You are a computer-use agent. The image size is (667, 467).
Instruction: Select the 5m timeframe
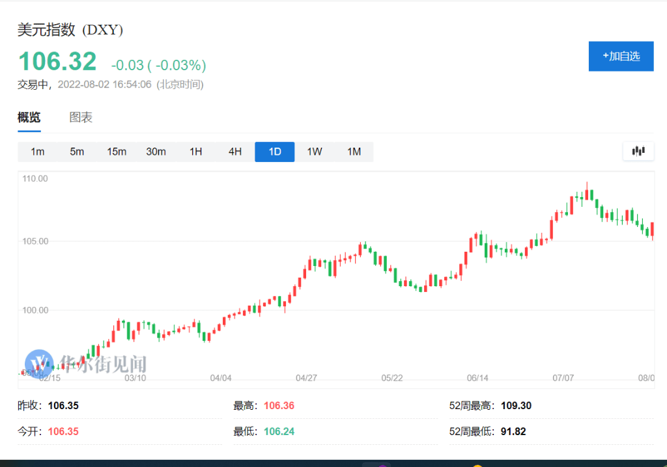pos(77,151)
